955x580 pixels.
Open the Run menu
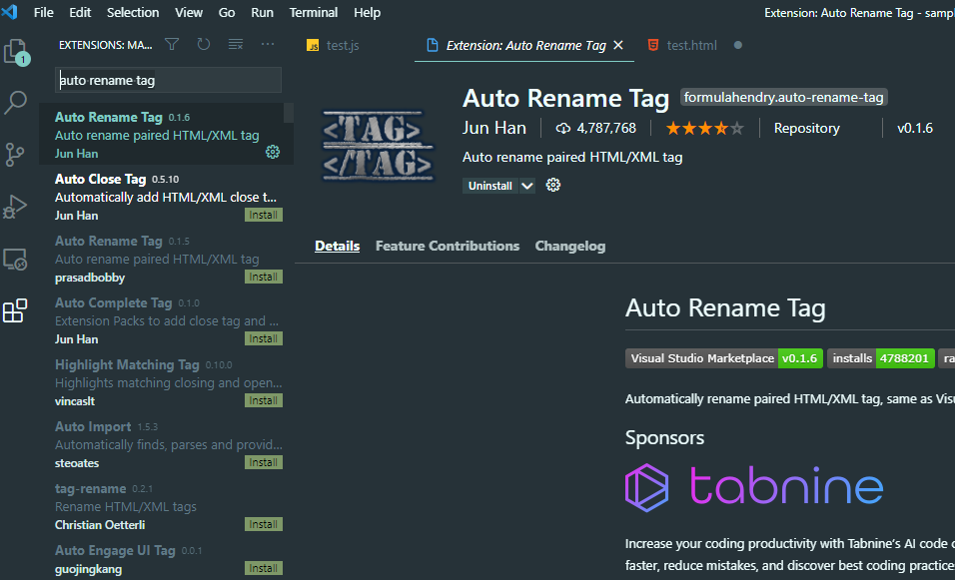coord(262,12)
